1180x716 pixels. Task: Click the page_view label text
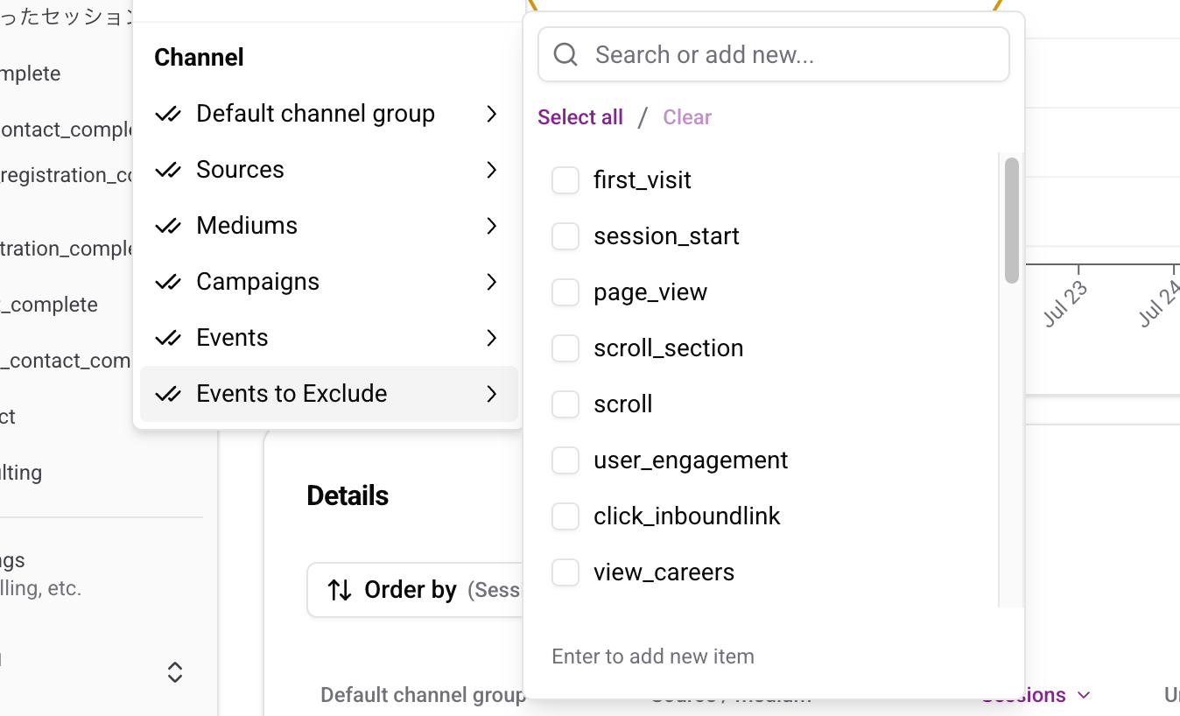tap(650, 292)
